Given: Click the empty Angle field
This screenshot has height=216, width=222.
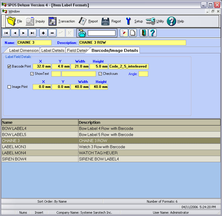Looking at the screenshot, I should click(x=143, y=74).
